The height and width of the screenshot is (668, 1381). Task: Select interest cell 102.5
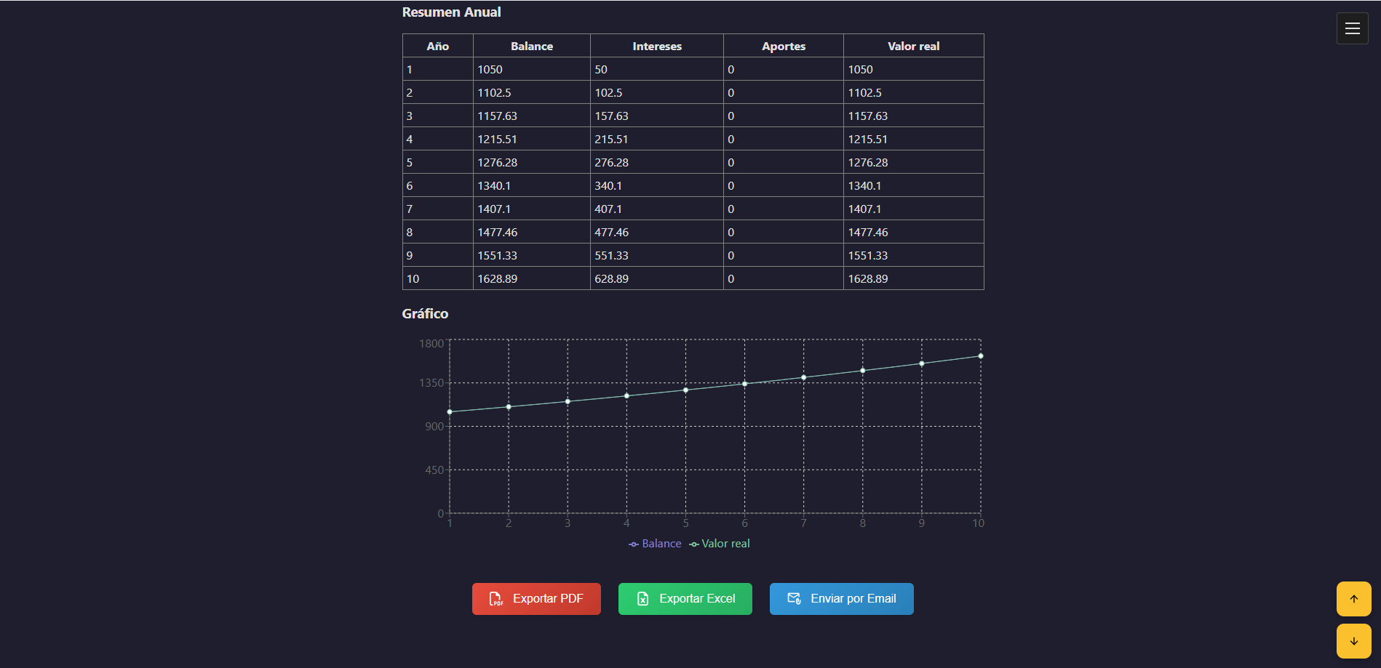click(x=657, y=92)
